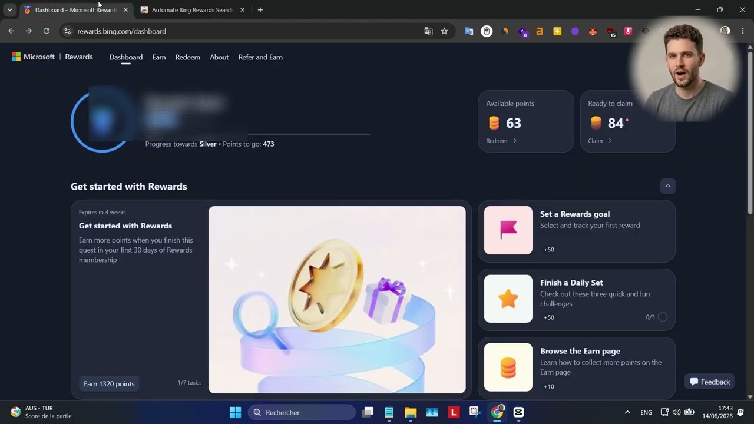Open the red L app on taskbar
The height and width of the screenshot is (424, 754).
[454, 412]
